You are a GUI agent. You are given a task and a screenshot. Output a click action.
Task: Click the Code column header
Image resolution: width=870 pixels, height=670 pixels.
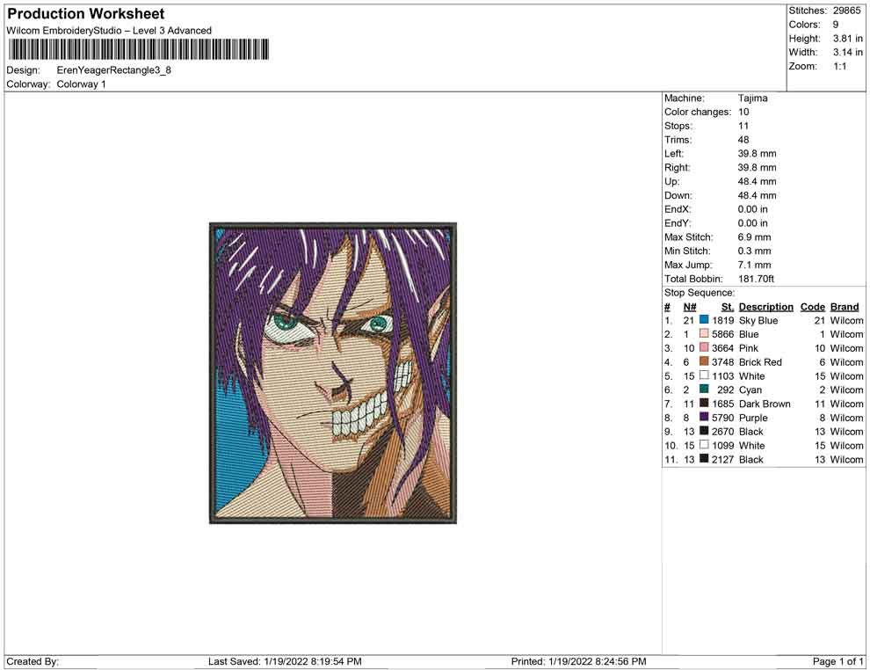click(x=813, y=307)
